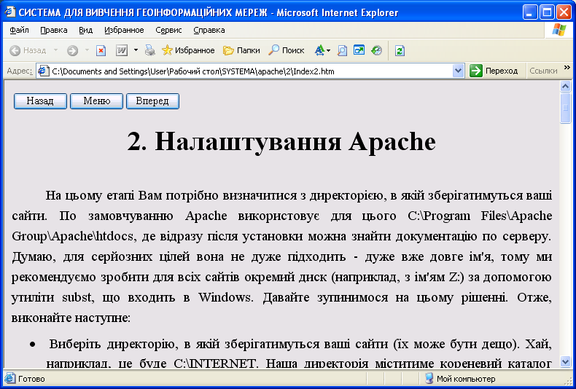Click inside the address input field
Image resolution: width=576 pixels, height=389 pixels.
pos(252,71)
